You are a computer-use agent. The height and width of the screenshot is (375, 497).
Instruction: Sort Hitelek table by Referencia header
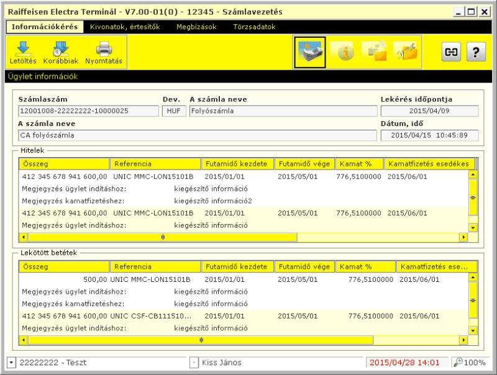[155, 164]
